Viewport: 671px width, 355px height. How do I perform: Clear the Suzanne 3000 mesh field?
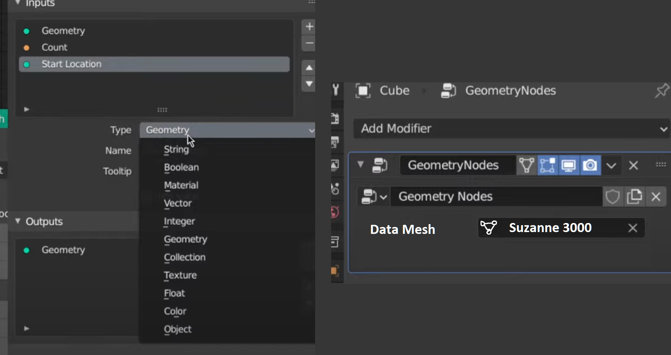click(x=632, y=228)
